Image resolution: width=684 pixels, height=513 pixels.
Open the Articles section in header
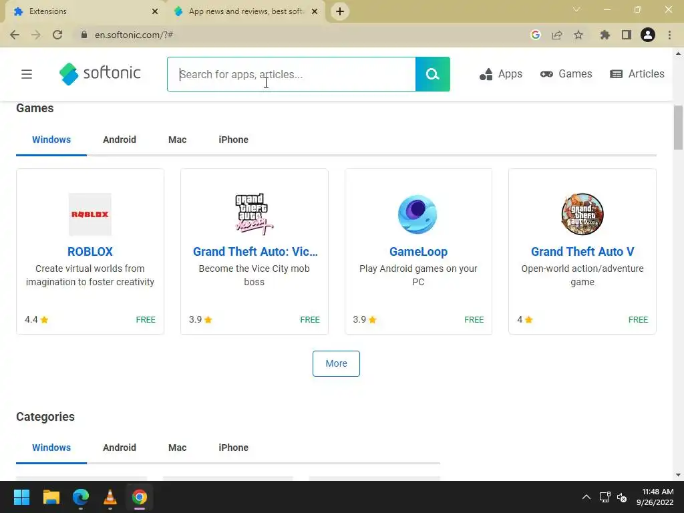tap(637, 74)
